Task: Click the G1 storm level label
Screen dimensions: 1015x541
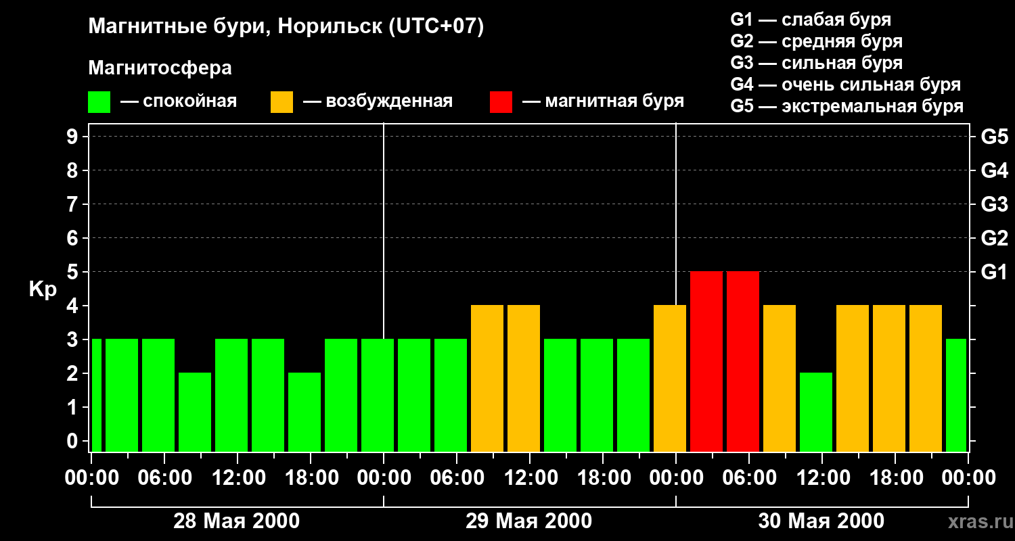Action: coord(994,272)
